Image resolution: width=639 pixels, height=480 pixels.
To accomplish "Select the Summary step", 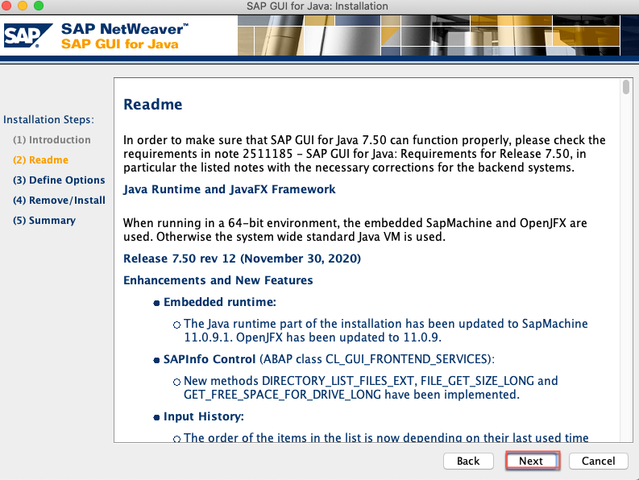I will point(44,221).
